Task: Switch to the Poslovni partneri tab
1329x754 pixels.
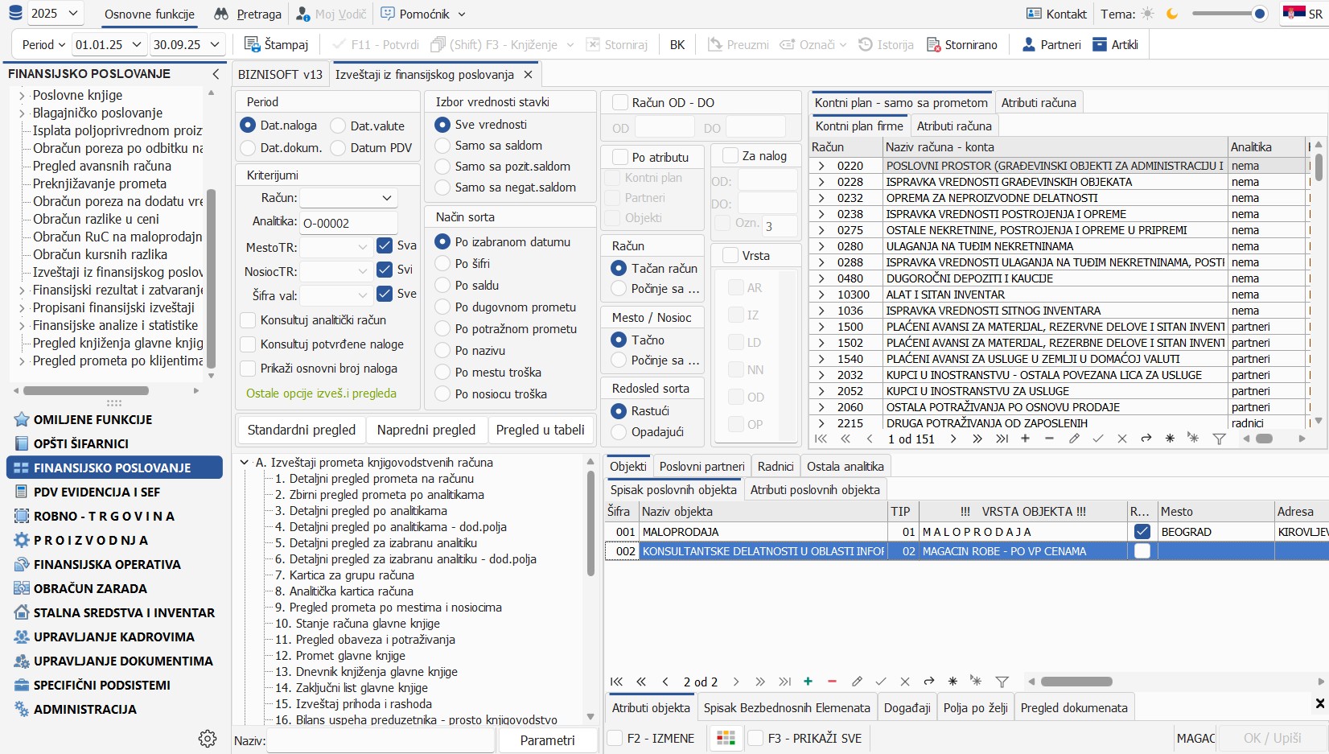Action: pos(702,466)
